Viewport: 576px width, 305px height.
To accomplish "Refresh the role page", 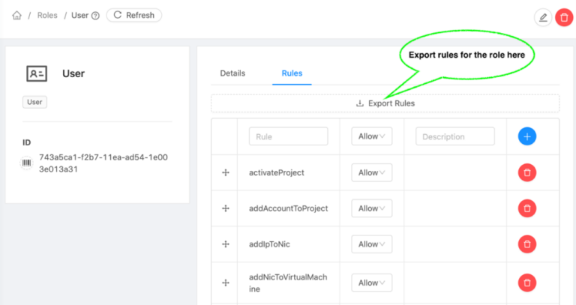I will [x=134, y=15].
